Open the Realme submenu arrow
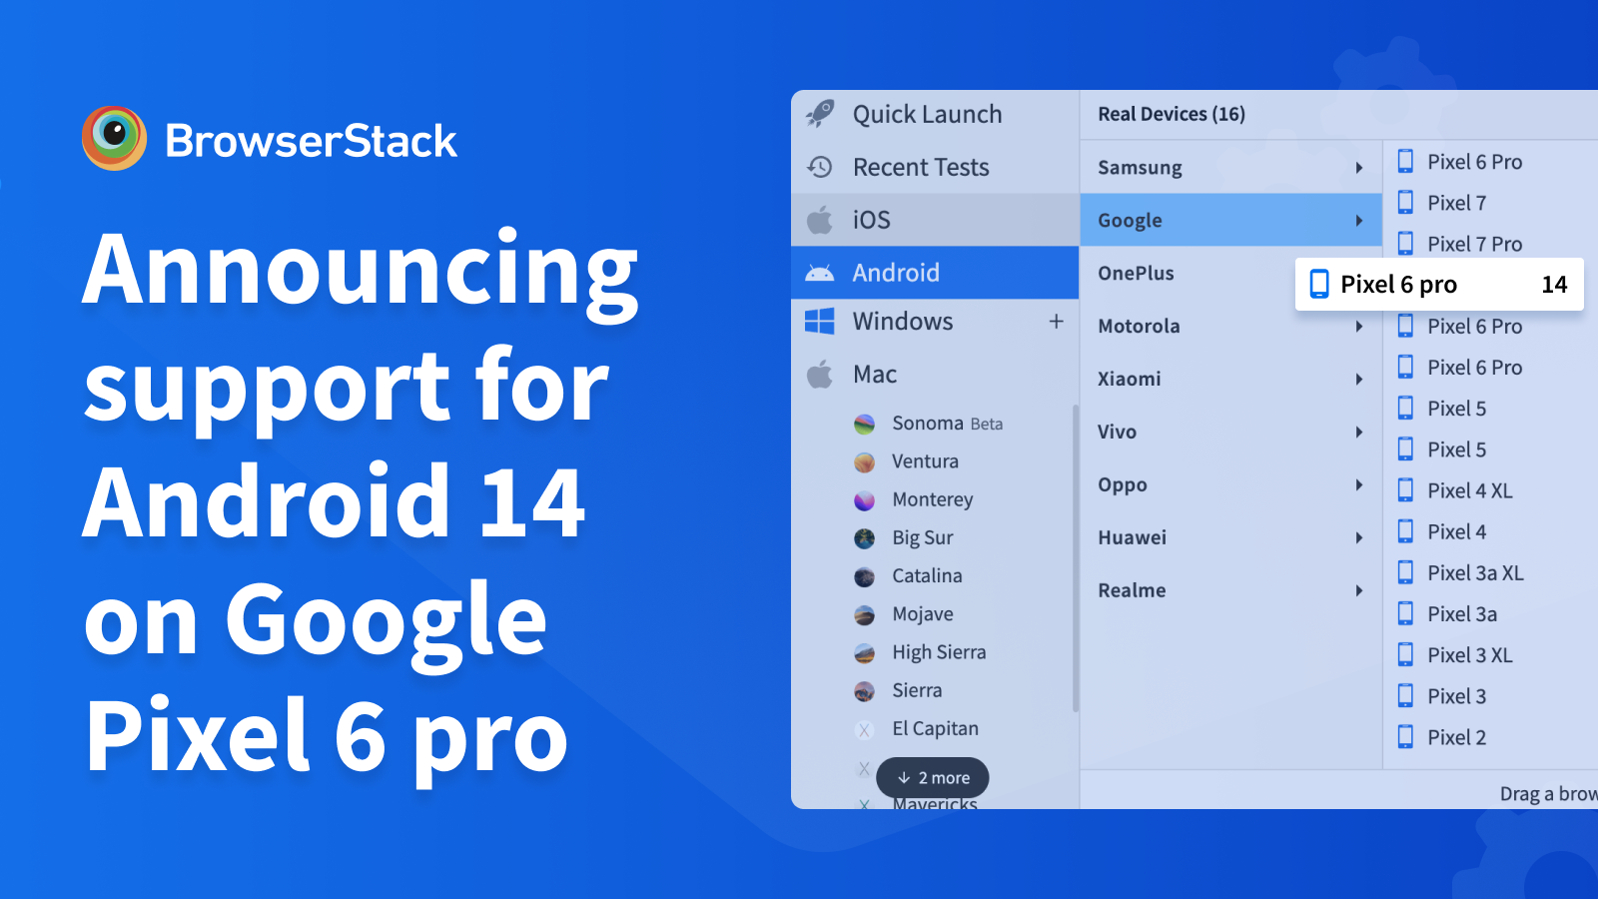The image size is (1598, 899). 1358,591
